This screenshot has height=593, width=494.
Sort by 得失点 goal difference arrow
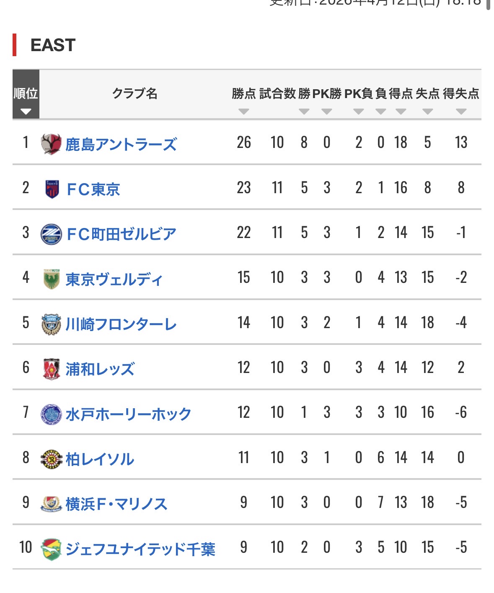461,111
